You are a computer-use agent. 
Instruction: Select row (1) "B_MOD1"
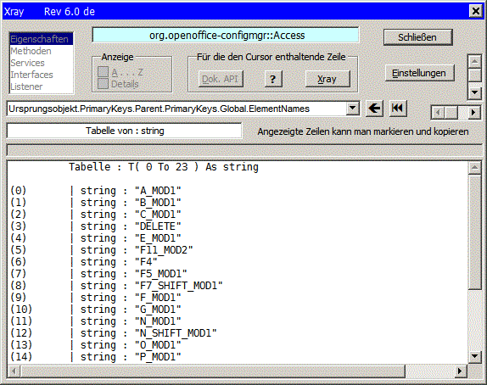[x=238, y=203]
